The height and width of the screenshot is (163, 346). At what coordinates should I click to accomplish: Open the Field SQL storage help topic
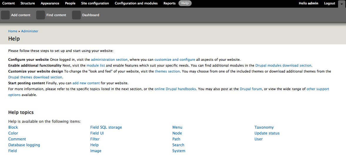pos(106,127)
